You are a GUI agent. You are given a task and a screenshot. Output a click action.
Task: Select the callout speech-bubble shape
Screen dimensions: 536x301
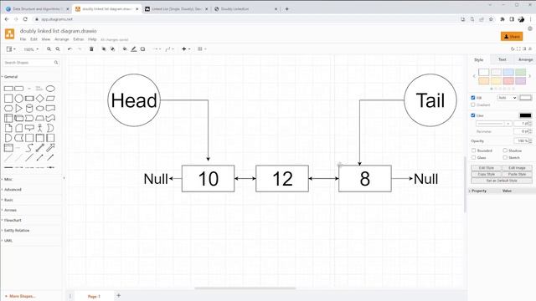pos(29,128)
